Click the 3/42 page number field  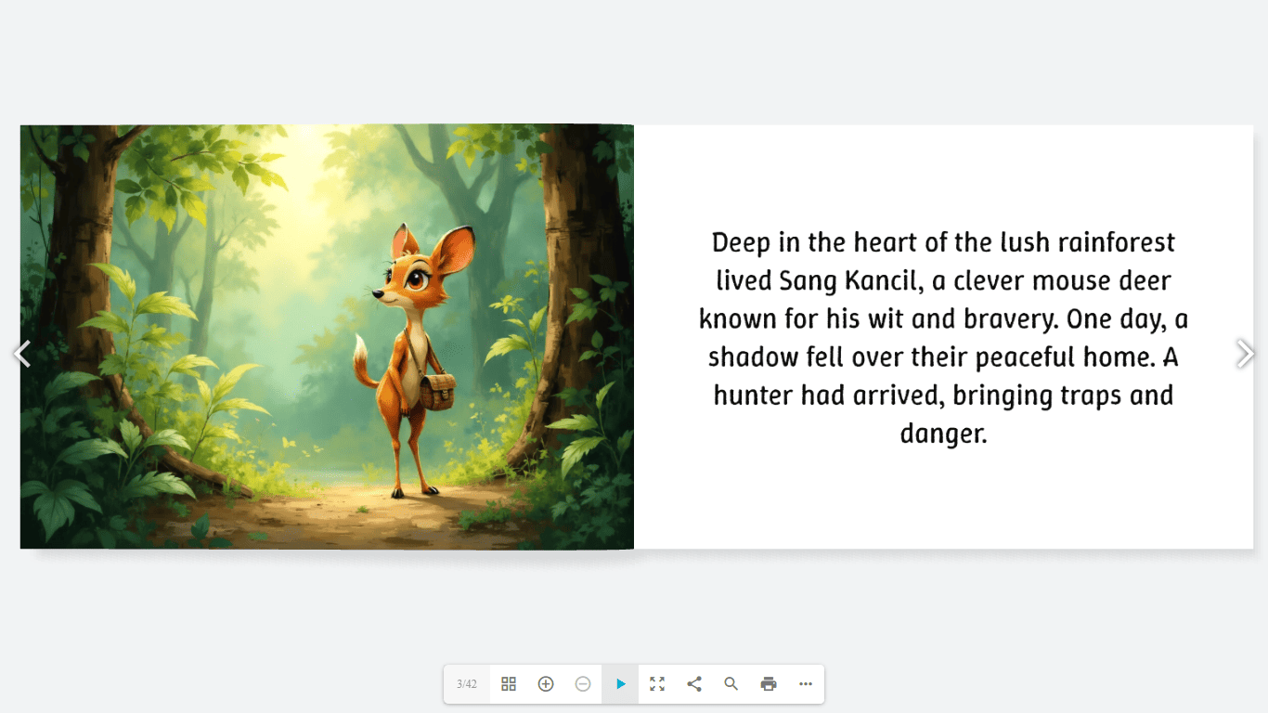click(467, 684)
